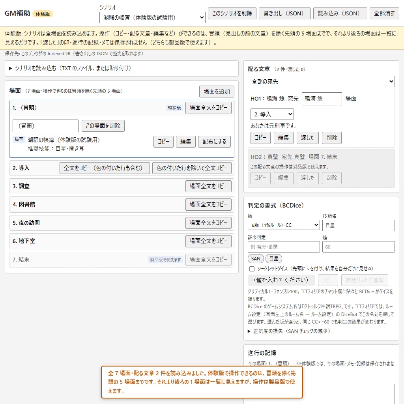
Task: Click 読み込み (JSON) button
Action: (x=340, y=13)
